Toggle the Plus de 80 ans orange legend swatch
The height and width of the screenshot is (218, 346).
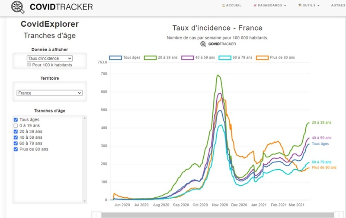coord(262,58)
